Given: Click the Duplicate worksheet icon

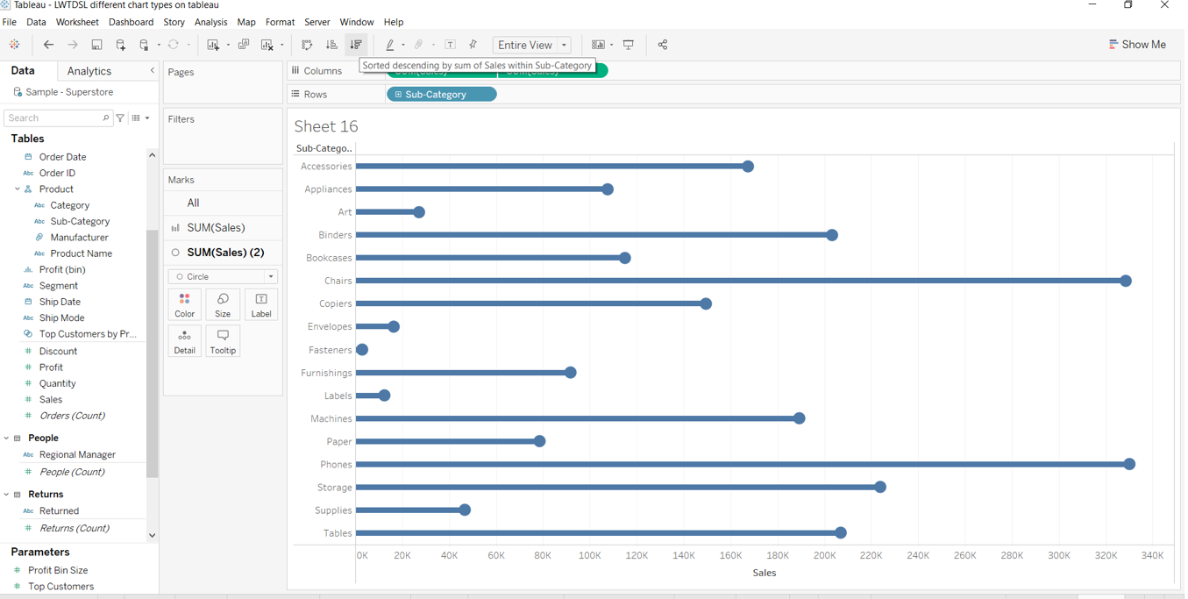Looking at the screenshot, I should [x=244, y=45].
